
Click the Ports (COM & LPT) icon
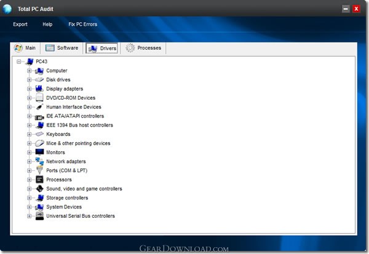[39, 170]
